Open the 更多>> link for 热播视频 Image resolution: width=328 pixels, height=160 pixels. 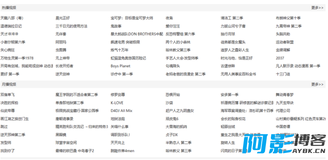click(x=317, y=8)
